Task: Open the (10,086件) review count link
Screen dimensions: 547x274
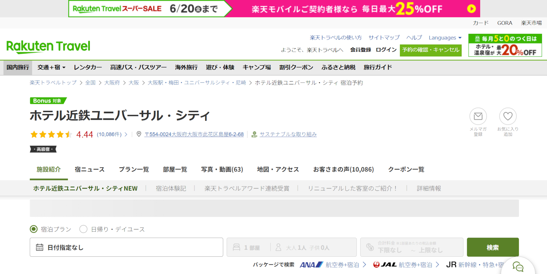Action: [109, 134]
